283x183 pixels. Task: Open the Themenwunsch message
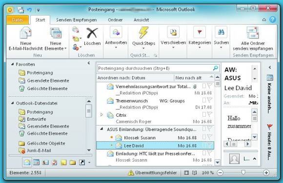point(155,104)
